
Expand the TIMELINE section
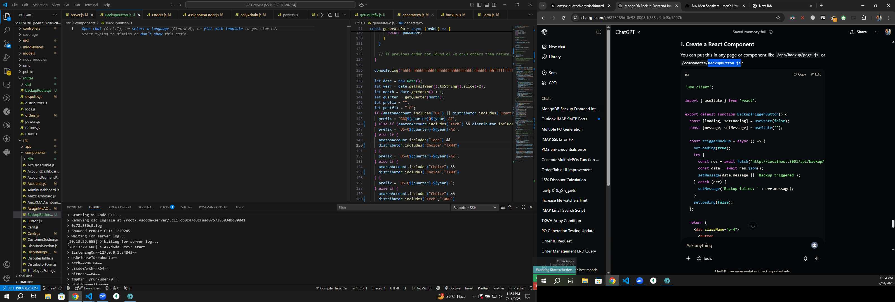[26, 282]
